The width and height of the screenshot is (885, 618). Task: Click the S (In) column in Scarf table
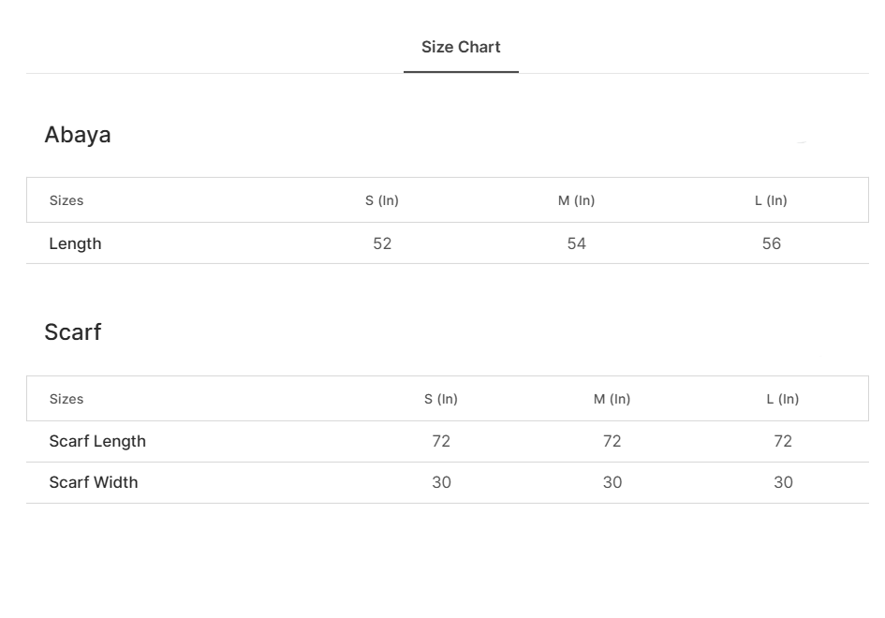[441, 399]
